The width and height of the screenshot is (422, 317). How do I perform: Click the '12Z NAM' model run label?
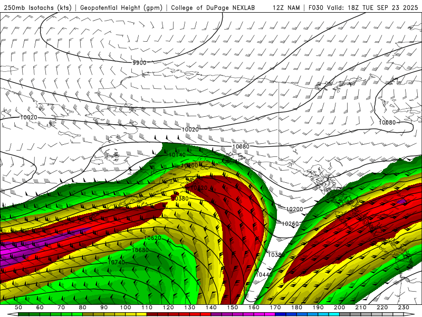286,7
